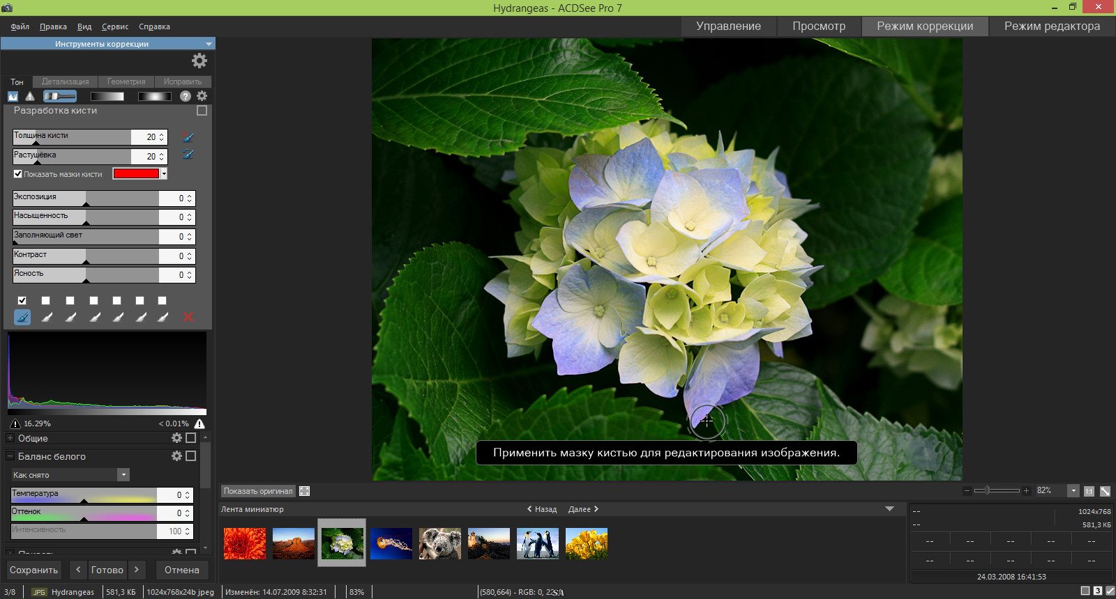The width and height of the screenshot is (1116, 599).
Task: Collapse the Баланс белого section
Action: 10,456
